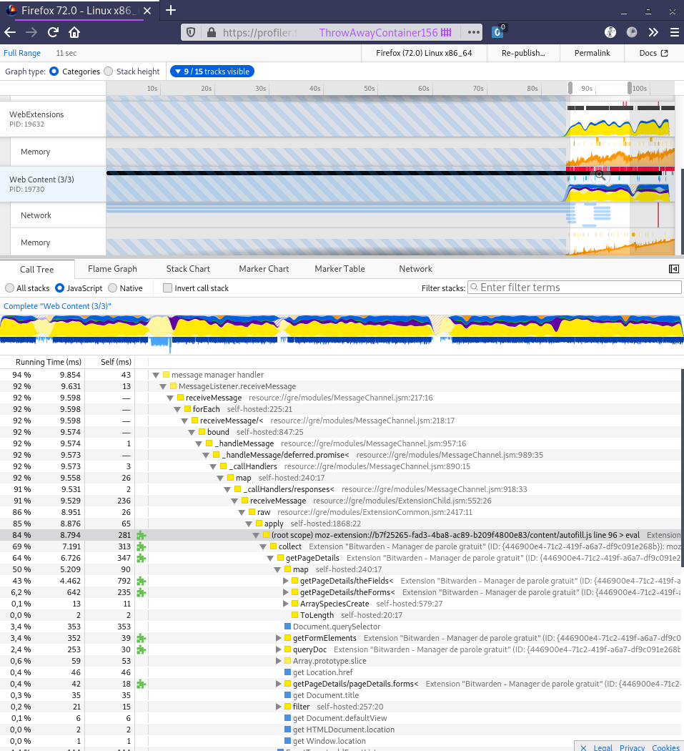Collapse the forEach tree node

click(x=177, y=410)
